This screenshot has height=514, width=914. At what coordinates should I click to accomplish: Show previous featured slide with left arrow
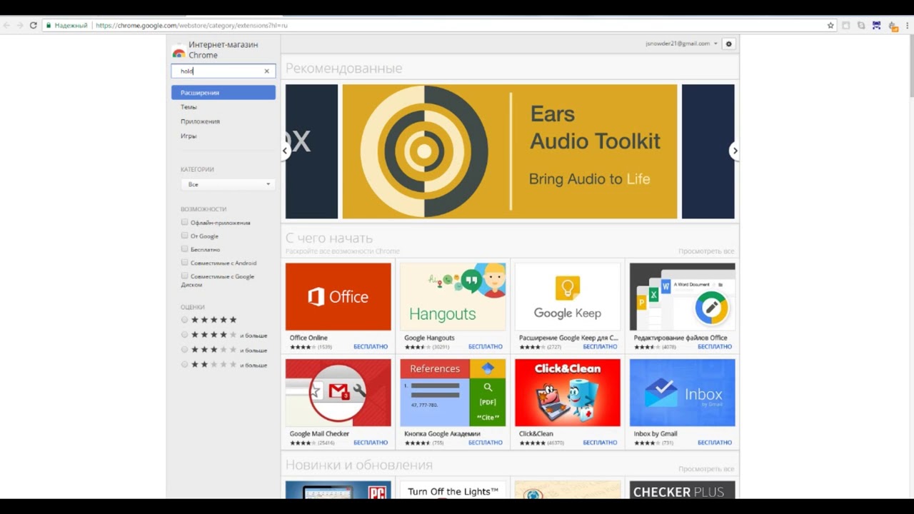click(285, 151)
